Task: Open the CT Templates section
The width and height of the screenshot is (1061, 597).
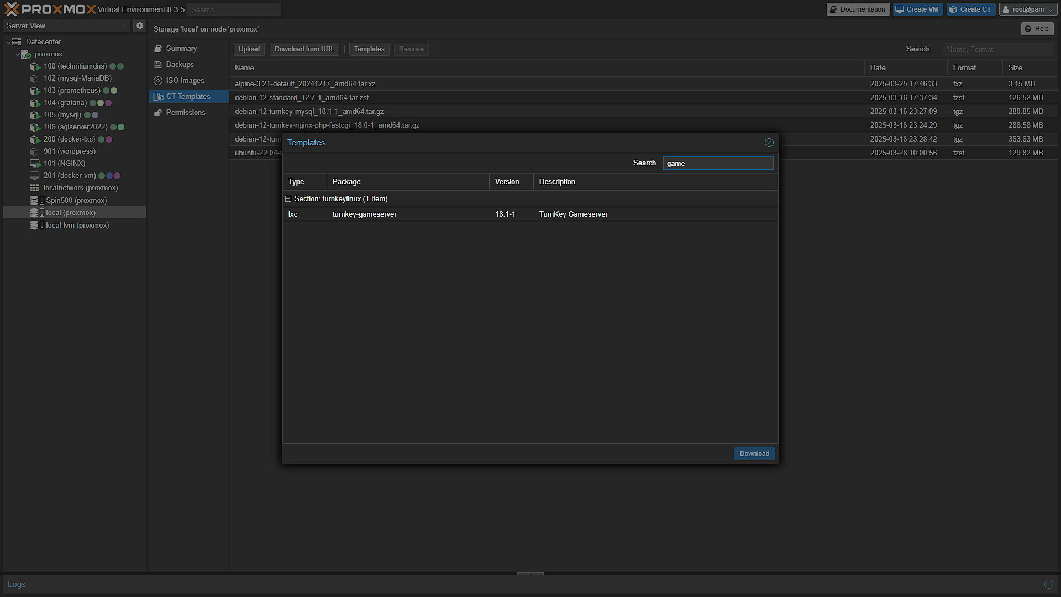Action: (x=189, y=97)
